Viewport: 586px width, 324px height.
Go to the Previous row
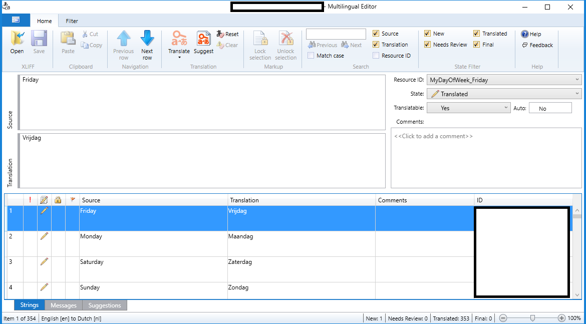click(123, 44)
